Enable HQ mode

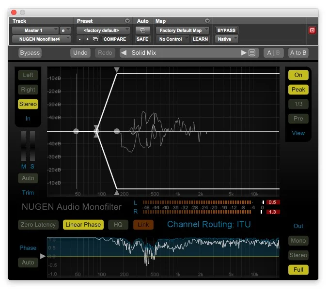tap(118, 225)
